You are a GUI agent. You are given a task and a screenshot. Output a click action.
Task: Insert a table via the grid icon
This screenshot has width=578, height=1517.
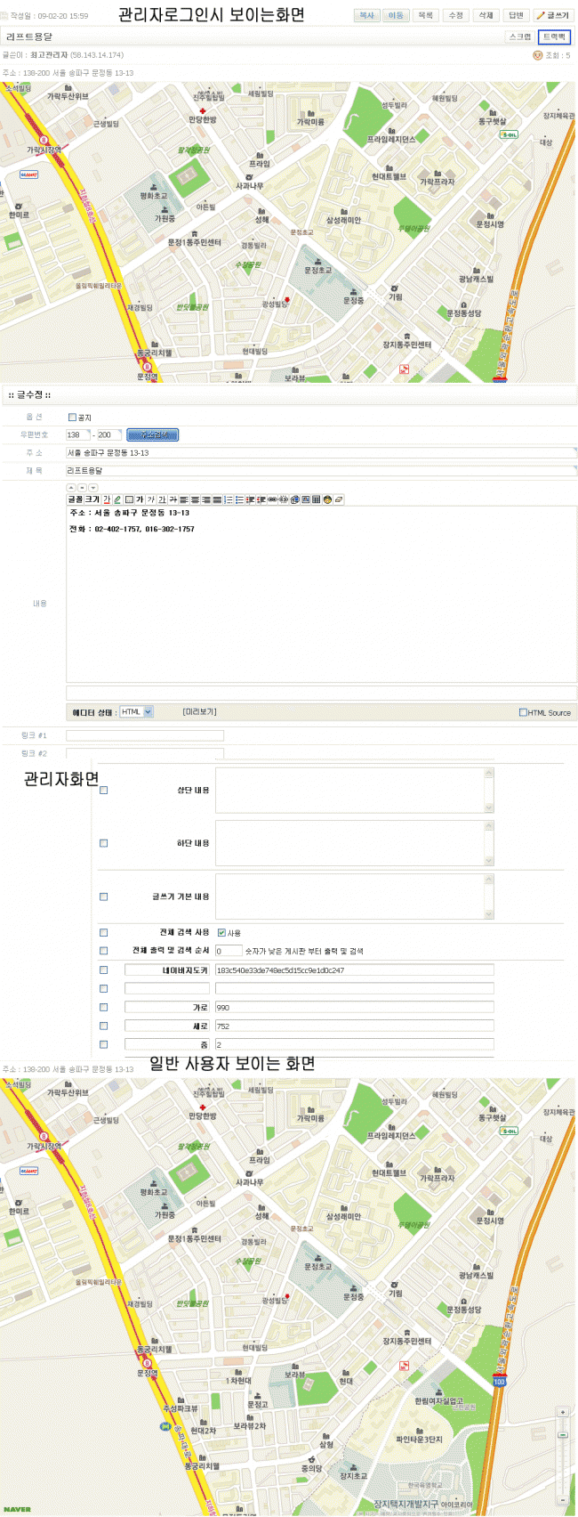tap(317, 499)
